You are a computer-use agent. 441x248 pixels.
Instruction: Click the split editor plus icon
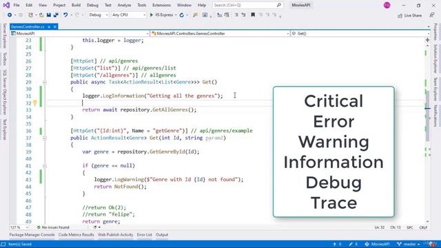click(427, 40)
